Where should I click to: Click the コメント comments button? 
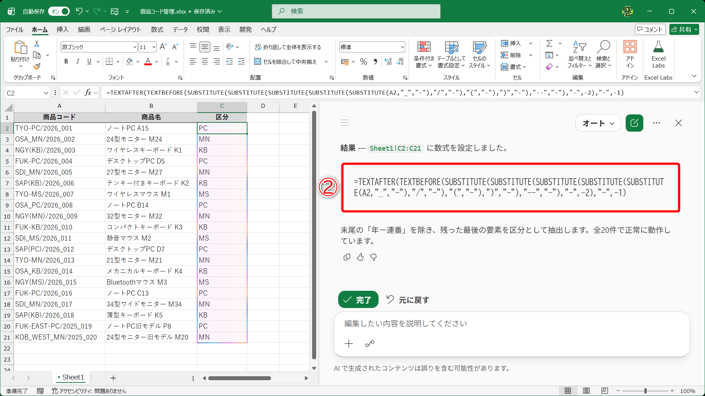pyautogui.click(x=650, y=29)
